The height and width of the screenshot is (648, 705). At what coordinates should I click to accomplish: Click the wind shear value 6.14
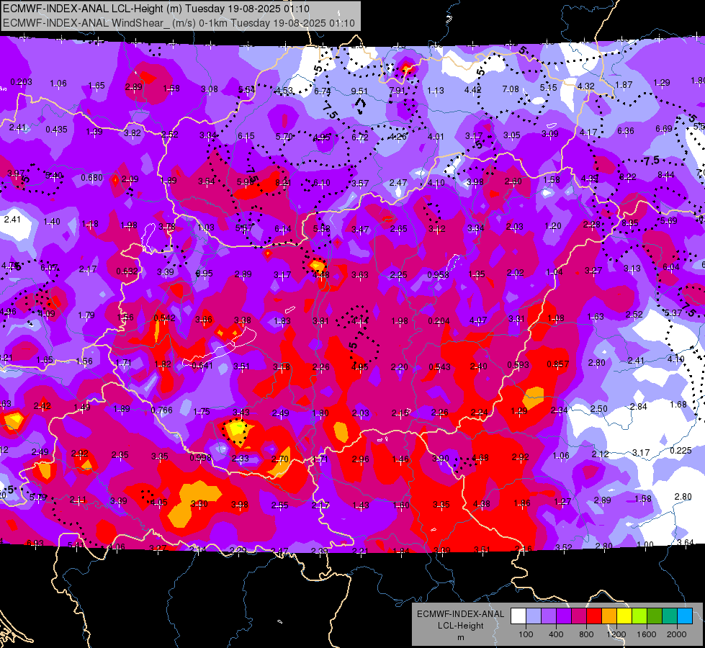coord(283,229)
